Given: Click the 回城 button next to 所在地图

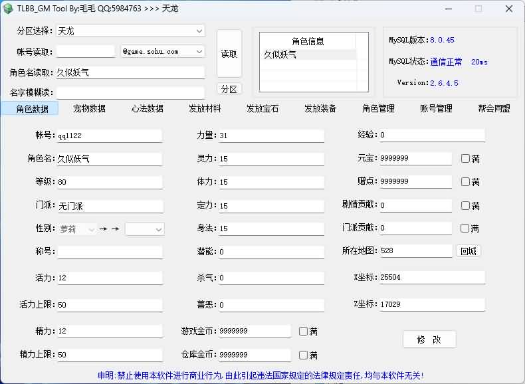Looking at the screenshot, I should pos(468,251).
